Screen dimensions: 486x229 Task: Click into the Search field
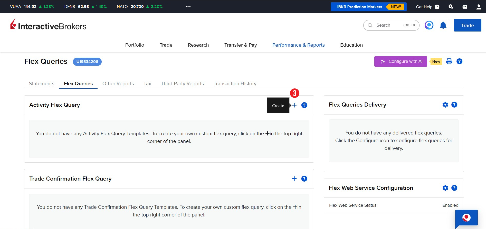pyautogui.click(x=391, y=25)
